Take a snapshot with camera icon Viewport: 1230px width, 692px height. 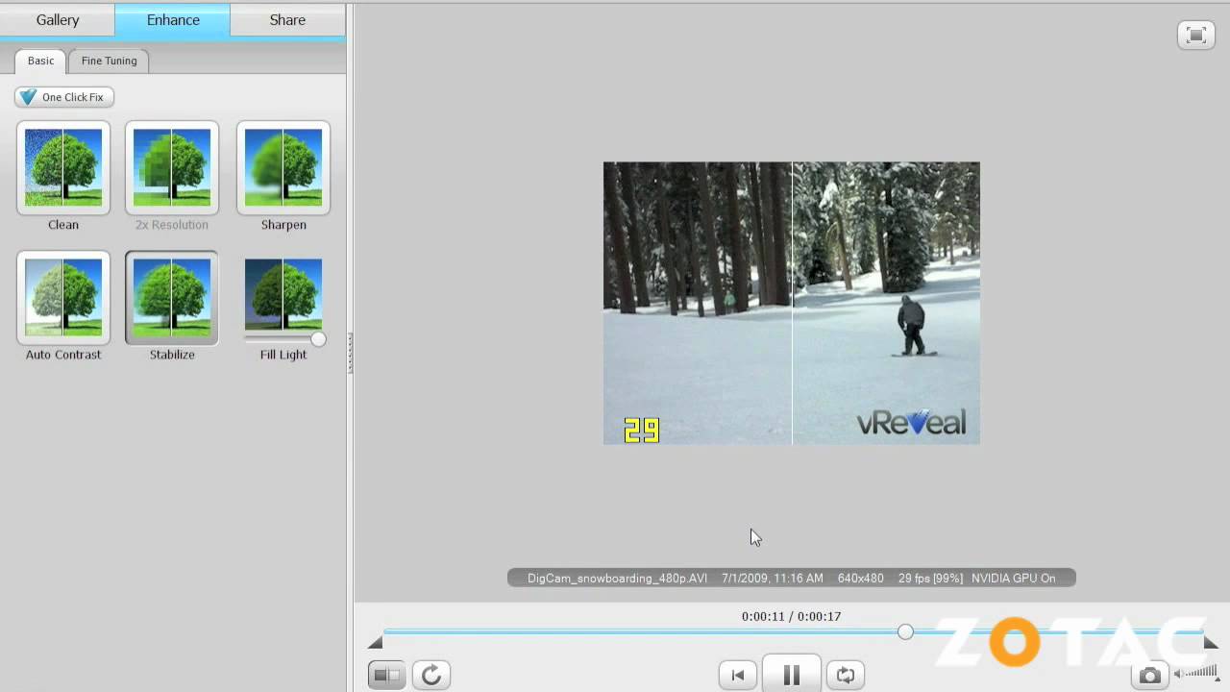1149,677
